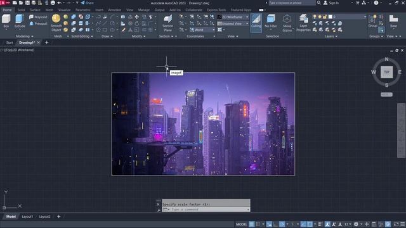Click the search magnifier icon in title bar
The height and width of the screenshot is (228, 406).
click(x=319, y=3)
